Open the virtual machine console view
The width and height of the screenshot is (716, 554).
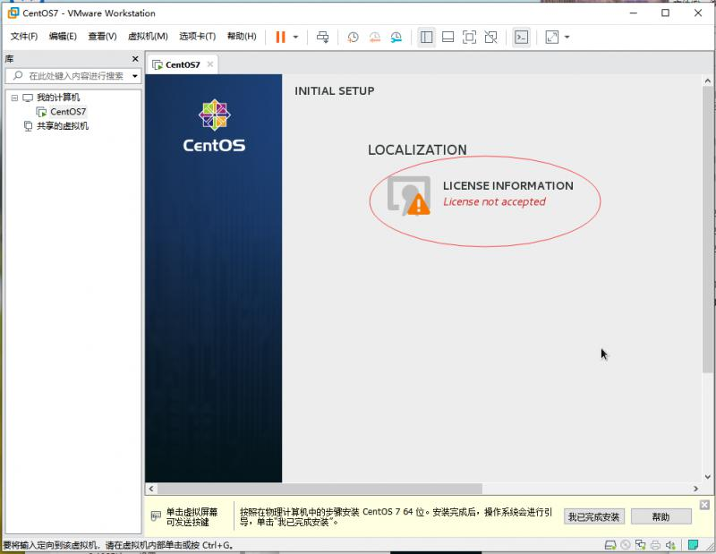click(x=520, y=37)
